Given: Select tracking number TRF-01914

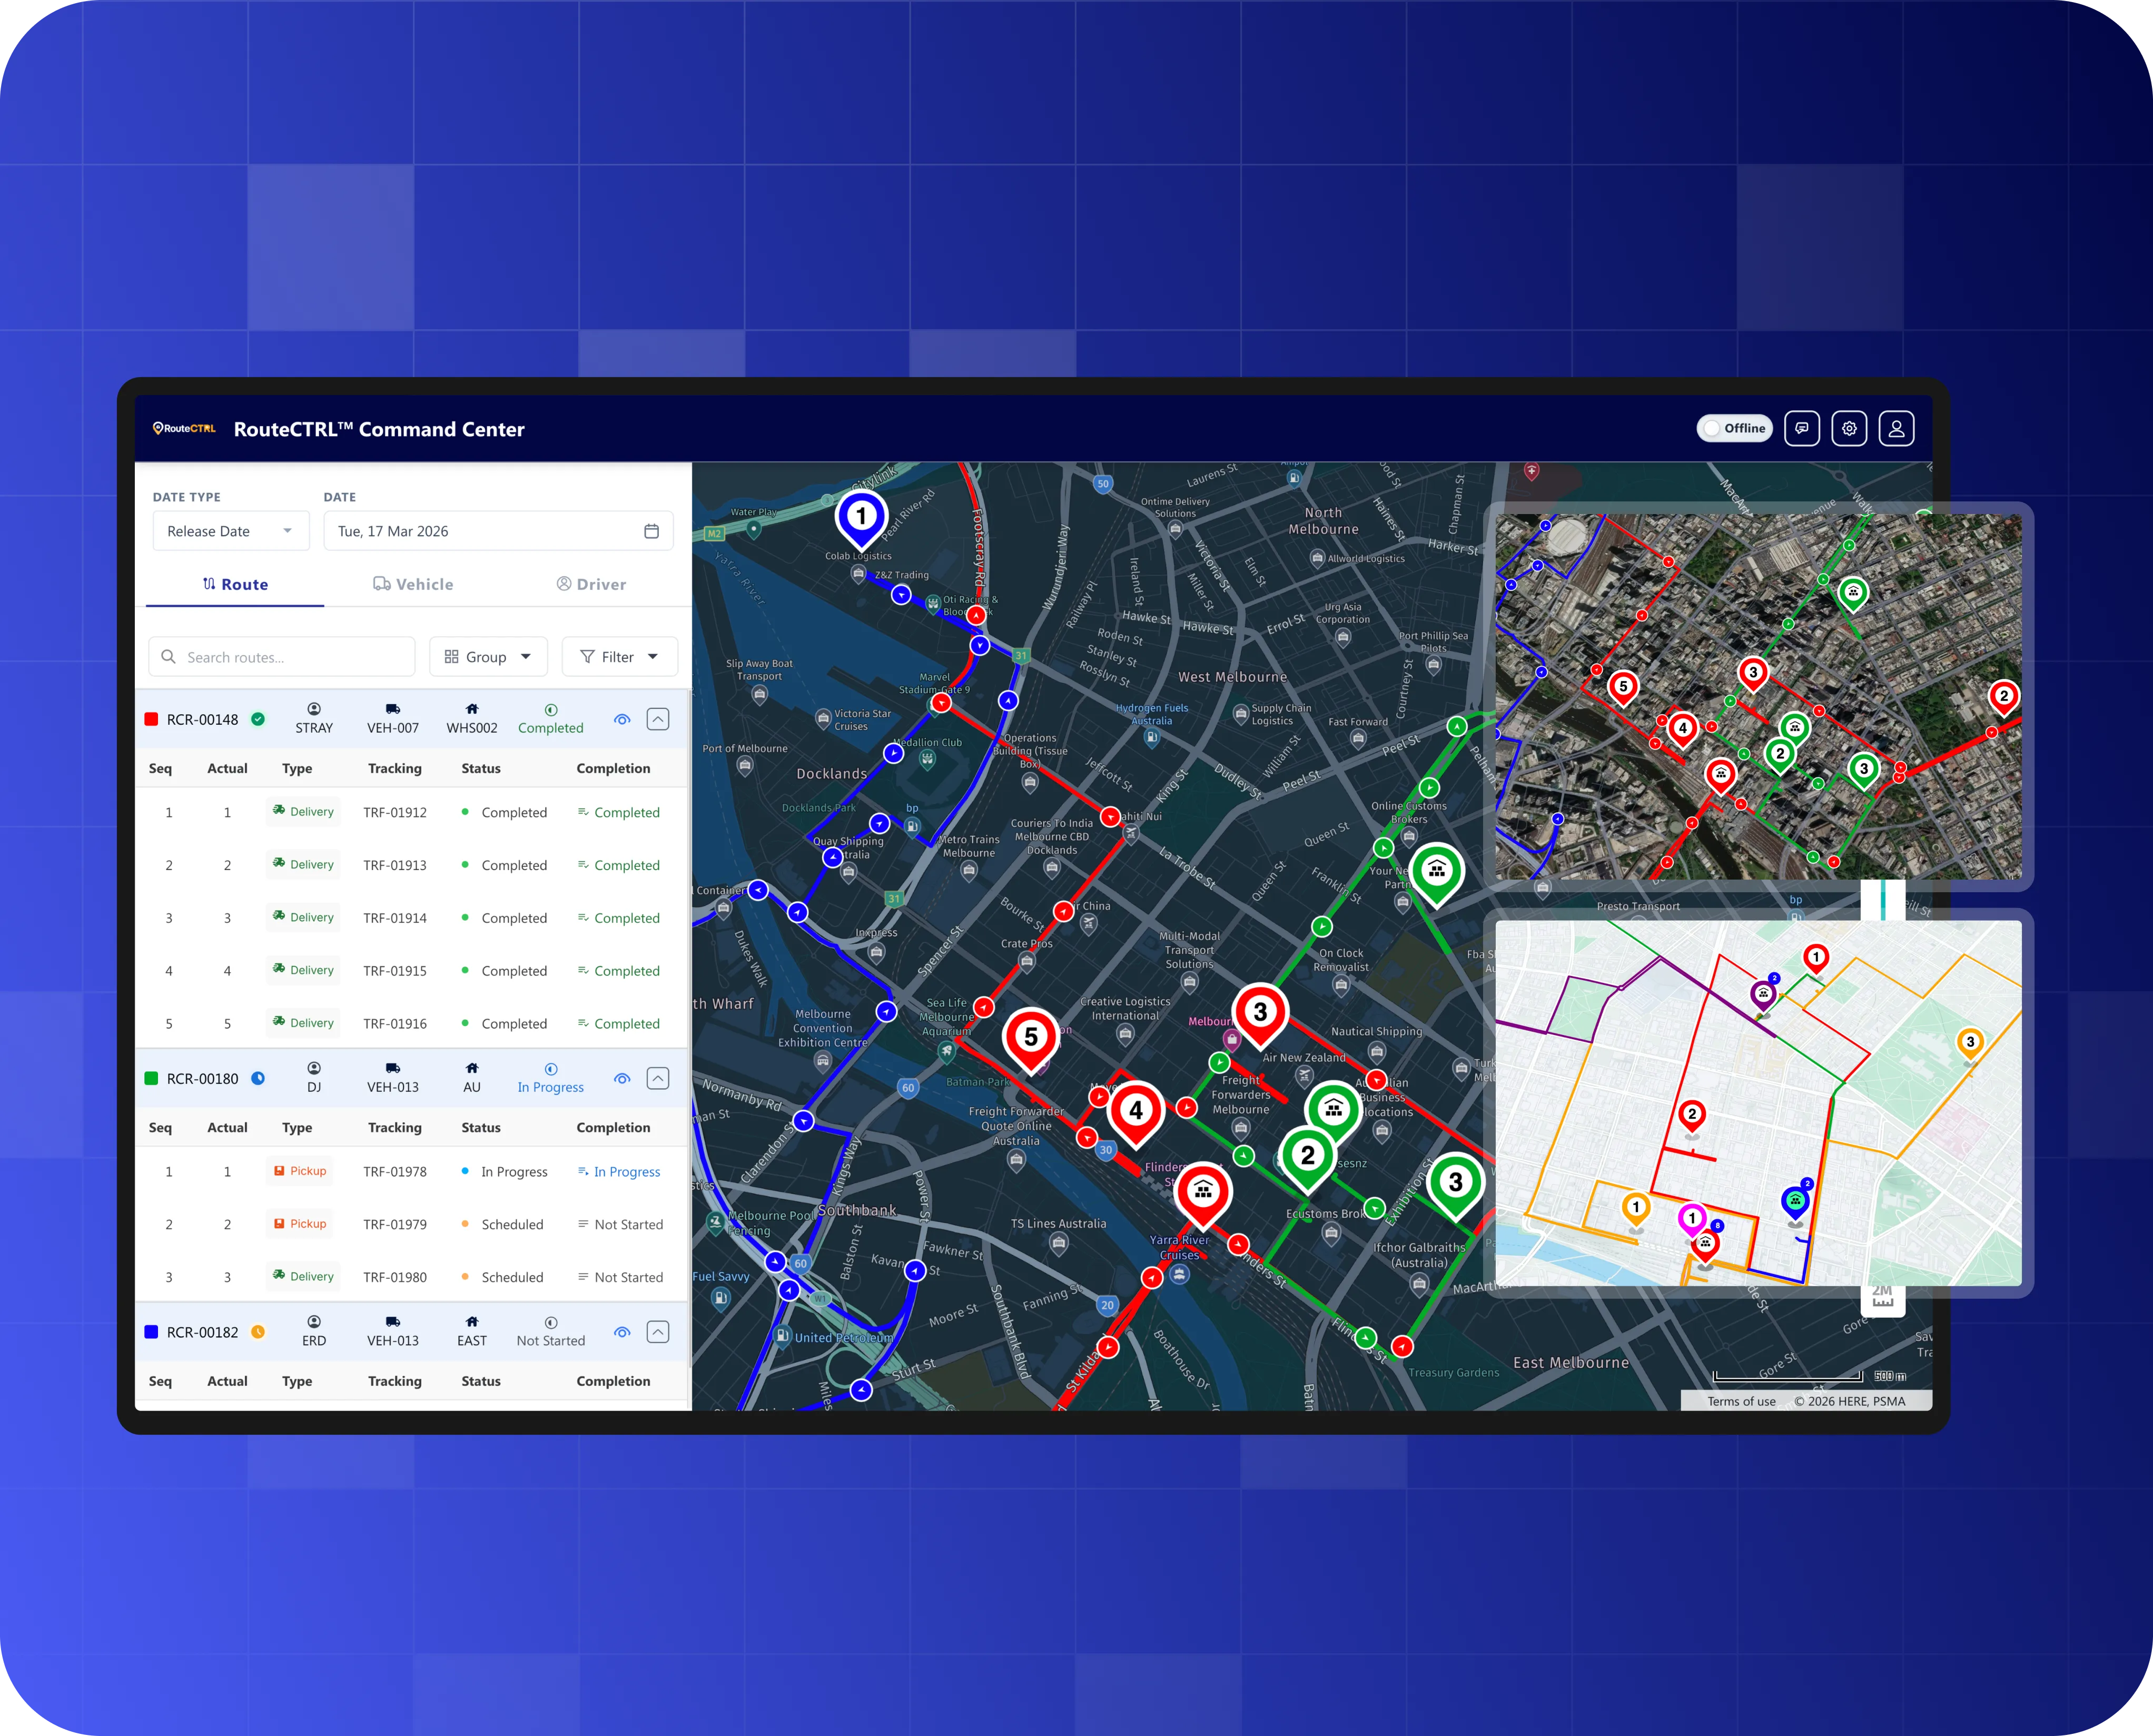Looking at the screenshot, I should 395,918.
